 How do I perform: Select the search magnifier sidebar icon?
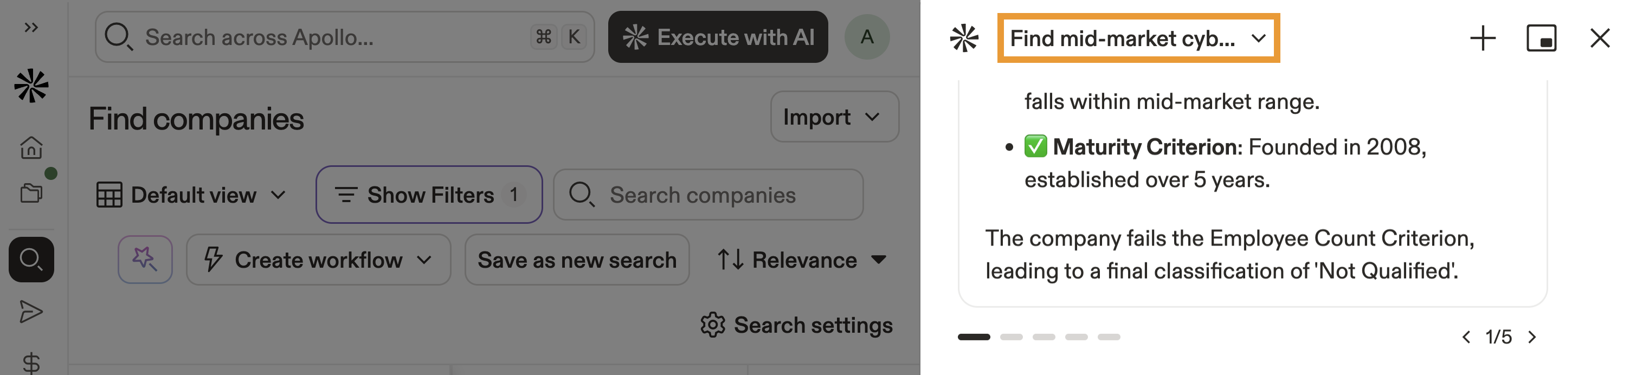[x=31, y=260]
